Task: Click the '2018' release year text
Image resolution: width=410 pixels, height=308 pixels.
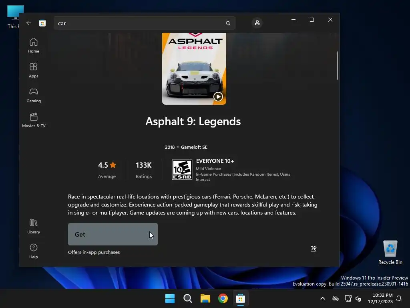Action: pyautogui.click(x=170, y=147)
